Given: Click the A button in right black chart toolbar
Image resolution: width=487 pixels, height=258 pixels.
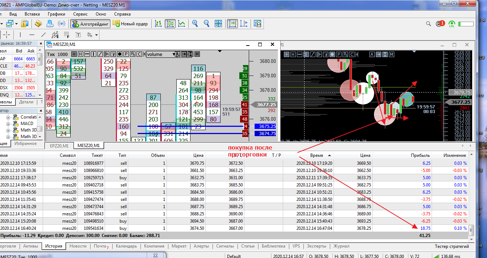Looking at the screenshot, I should 372,54.
